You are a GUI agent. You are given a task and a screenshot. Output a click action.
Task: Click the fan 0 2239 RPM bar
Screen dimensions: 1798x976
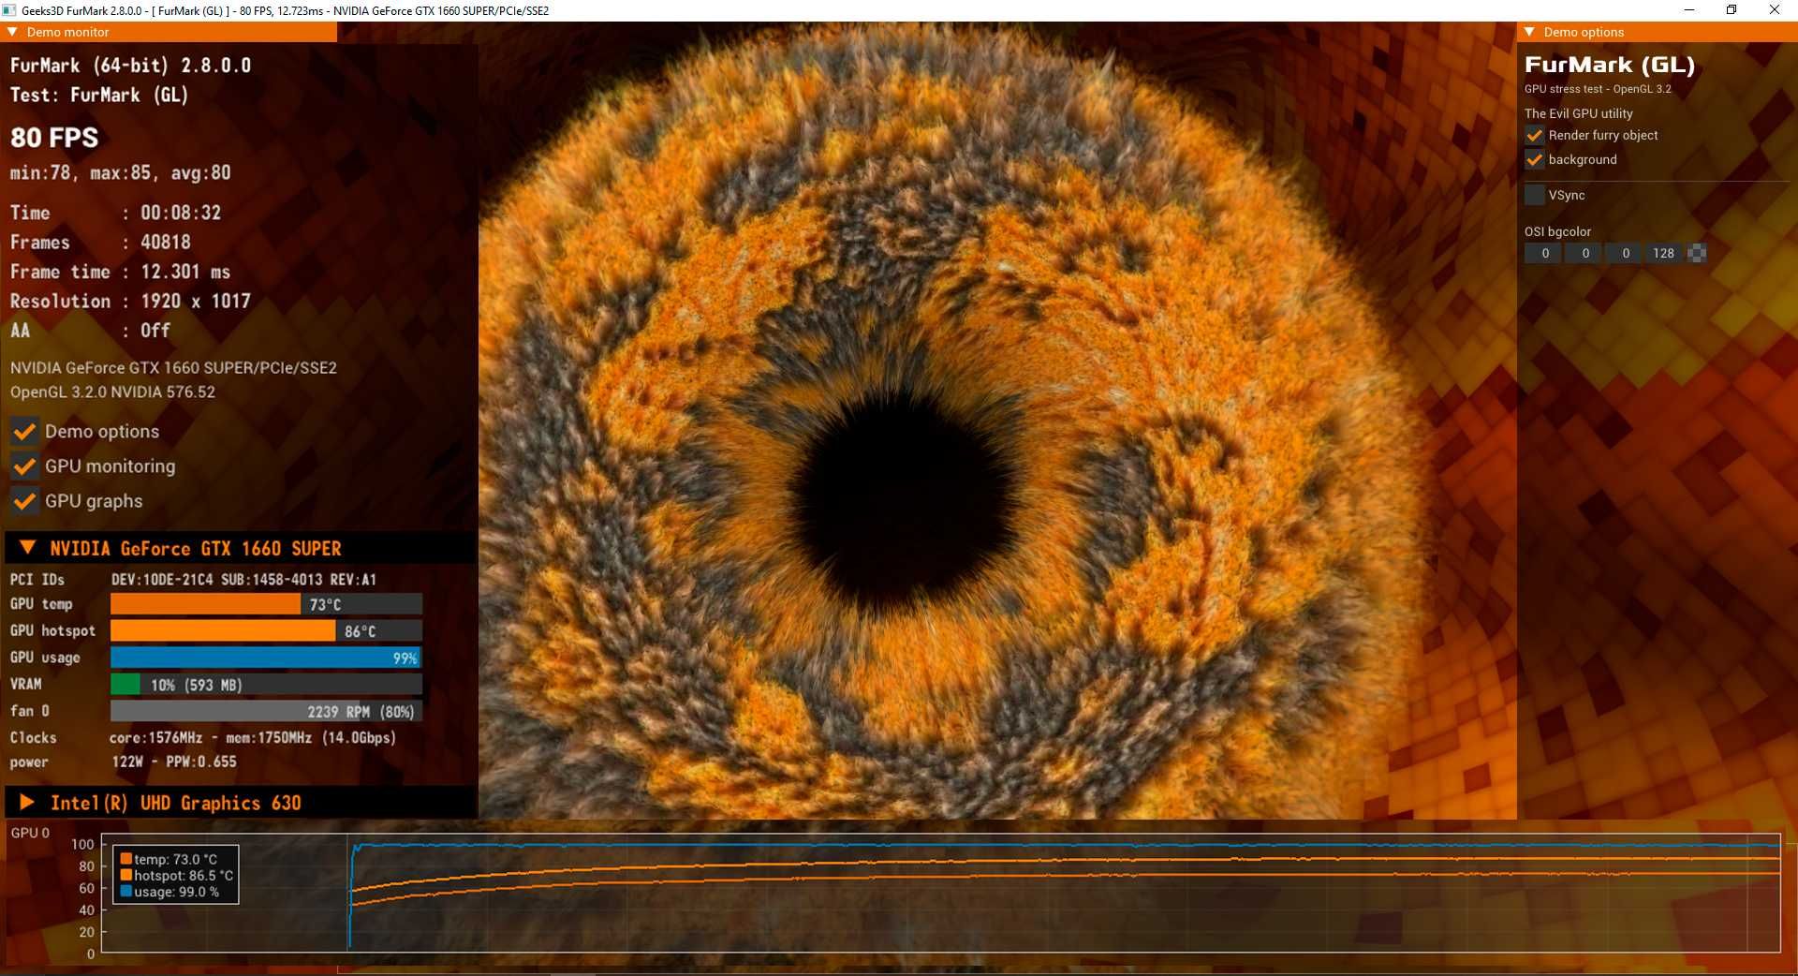click(266, 711)
